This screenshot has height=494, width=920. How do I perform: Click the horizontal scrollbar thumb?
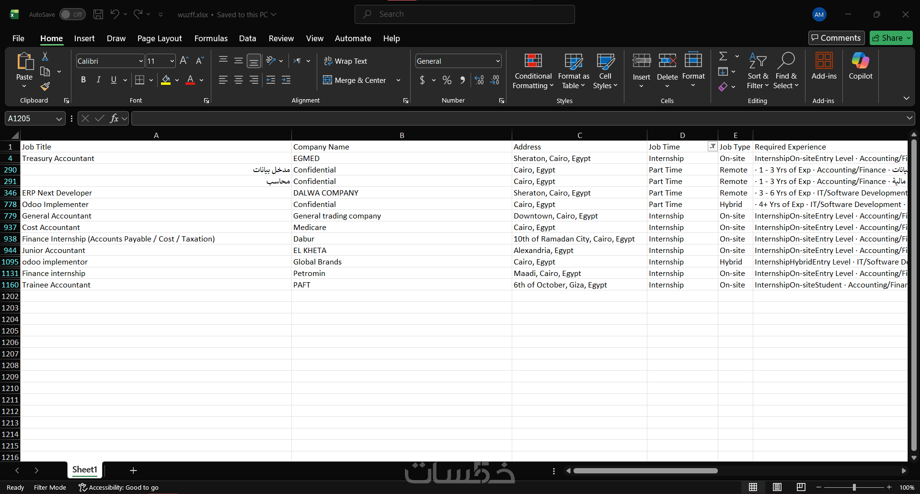click(x=645, y=471)
